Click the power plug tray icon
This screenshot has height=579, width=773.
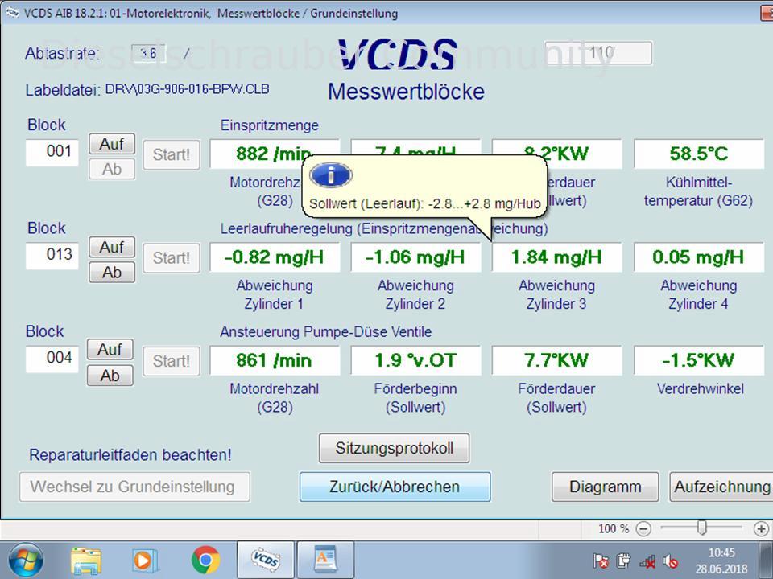tap(623, 561)
